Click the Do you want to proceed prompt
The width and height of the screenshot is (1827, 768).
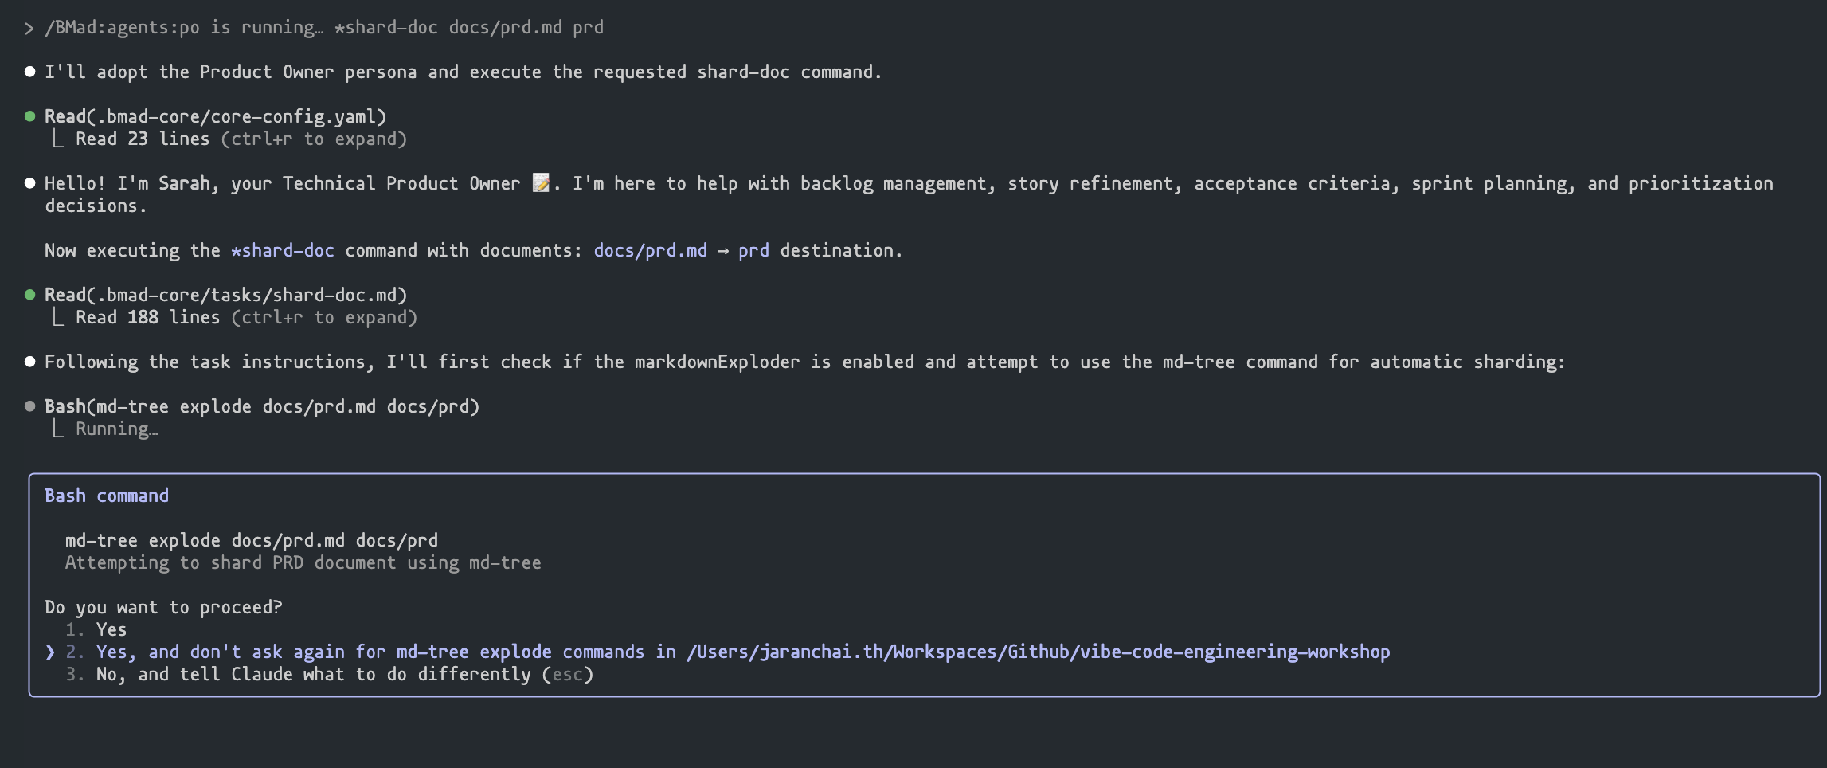(163, 607)
